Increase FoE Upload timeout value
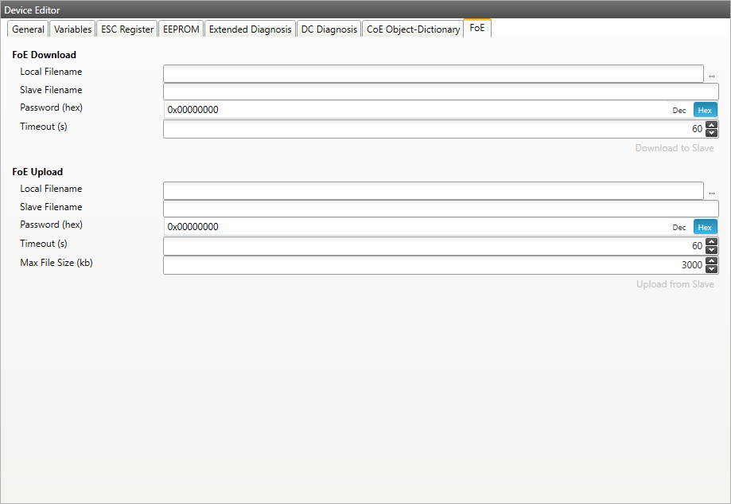The width and height of the screenshot is (731, 504). pos(712,242)
